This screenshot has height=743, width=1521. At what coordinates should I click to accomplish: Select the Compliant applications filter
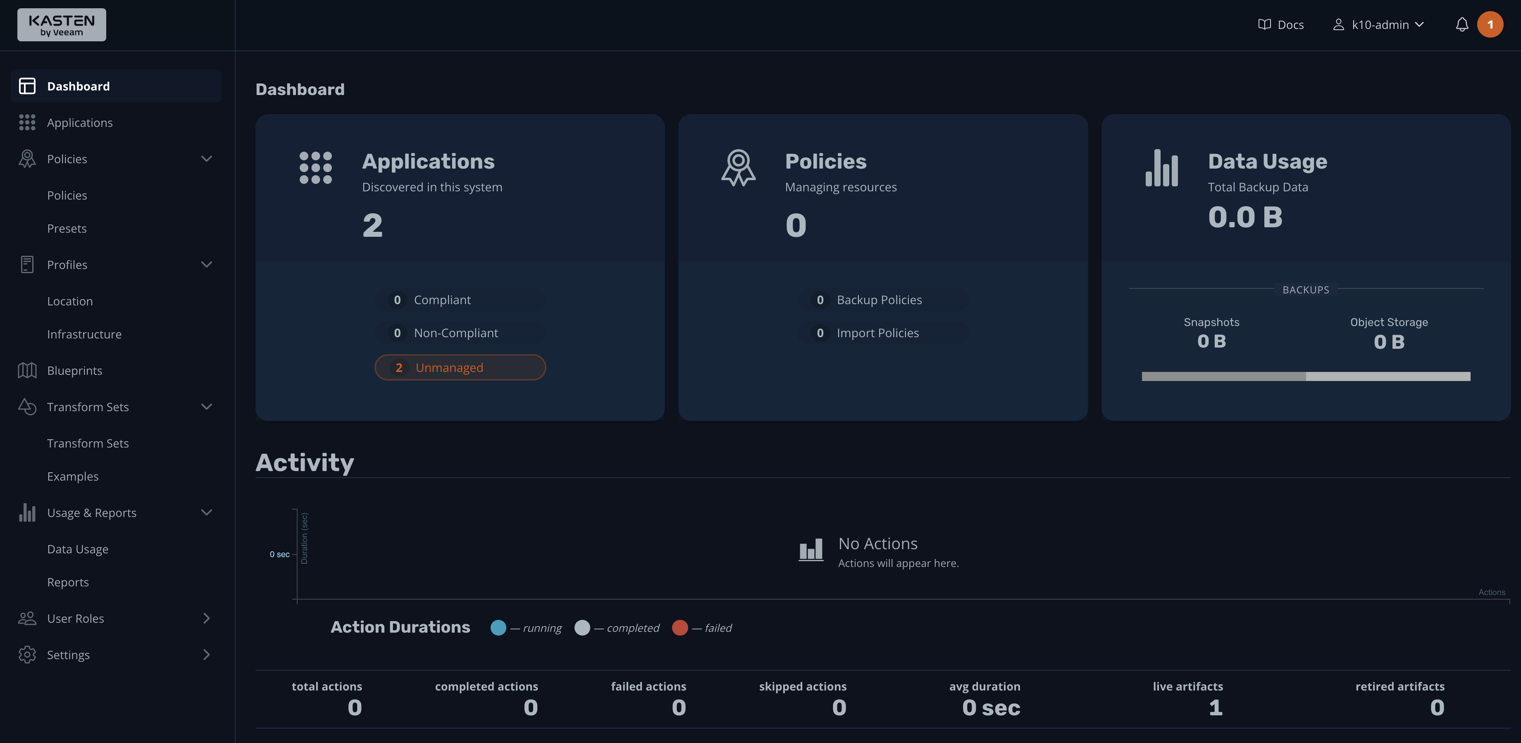(x=460, y=299)
